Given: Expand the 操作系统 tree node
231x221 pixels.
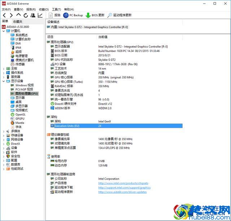Looking at the screenshot, I should 4,73.
